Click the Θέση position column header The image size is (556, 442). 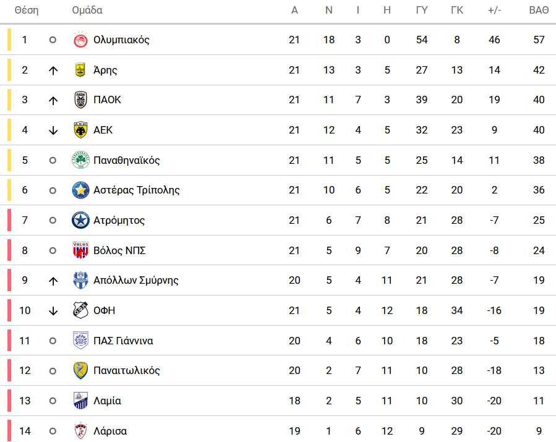(x=26, y=11)
